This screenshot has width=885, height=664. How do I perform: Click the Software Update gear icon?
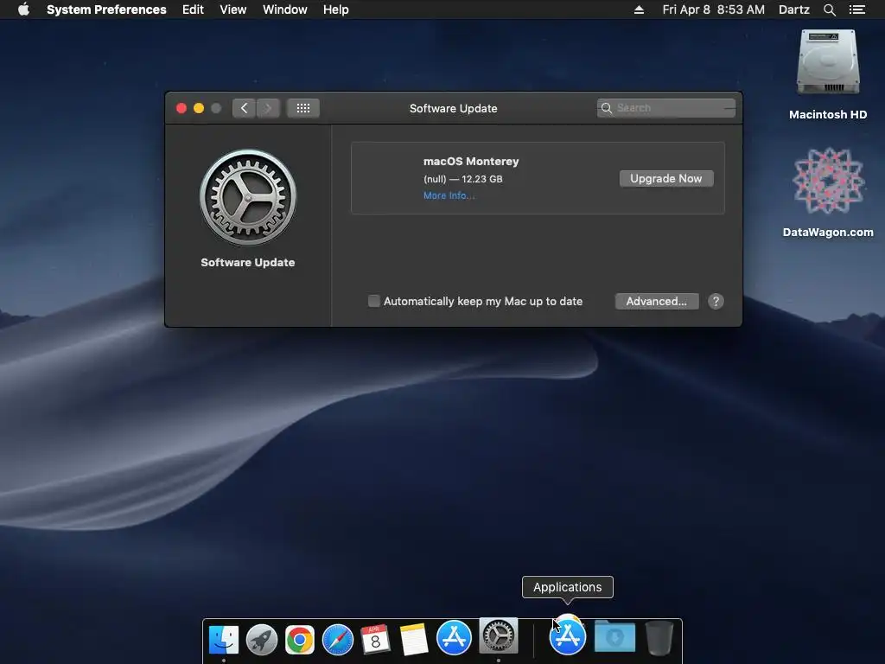coord(248,197)
